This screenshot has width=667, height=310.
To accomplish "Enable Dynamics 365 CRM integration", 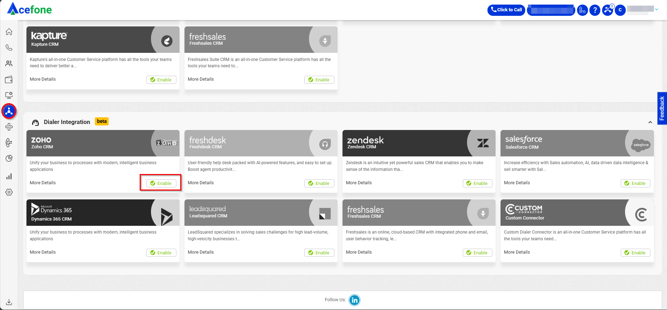I will point(161,253).
